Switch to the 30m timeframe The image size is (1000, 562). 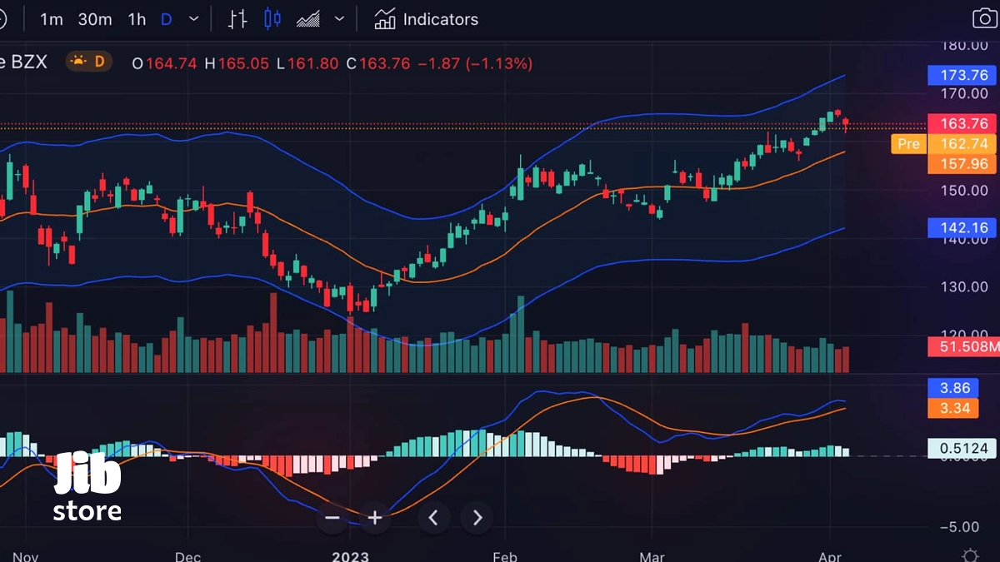pos(95,19)
